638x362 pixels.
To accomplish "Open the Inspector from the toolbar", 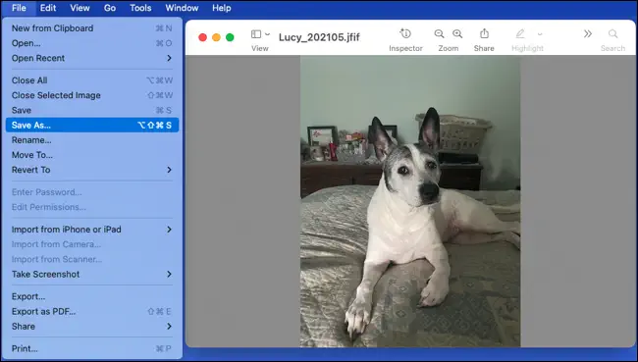I will (405, 33).
